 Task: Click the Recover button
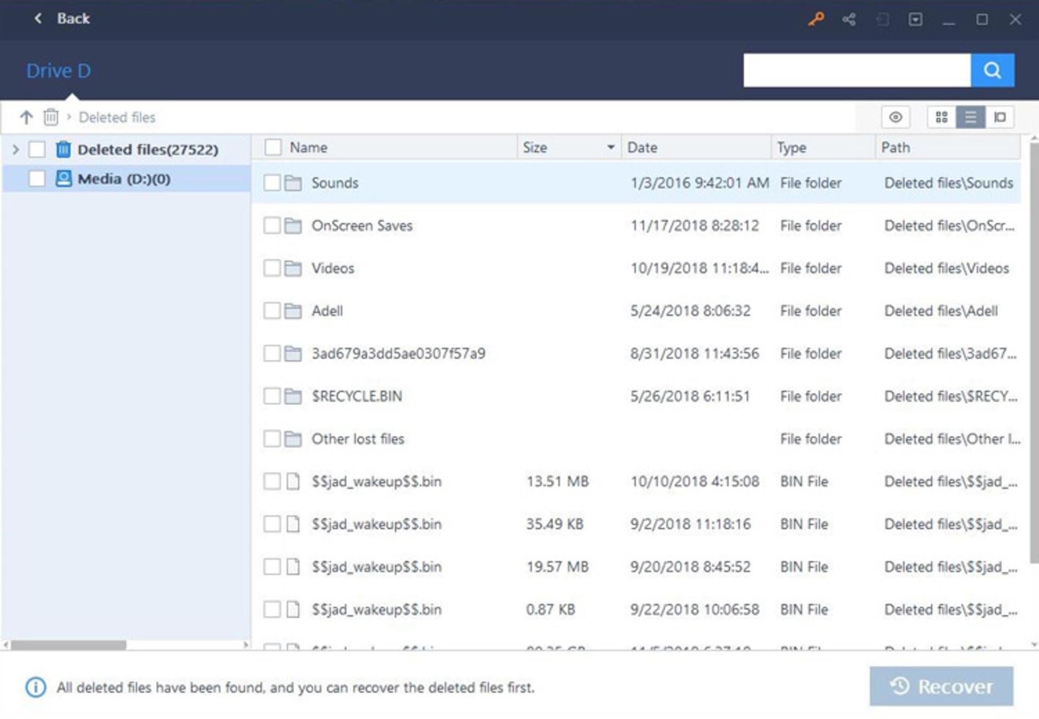coord(941,686)
